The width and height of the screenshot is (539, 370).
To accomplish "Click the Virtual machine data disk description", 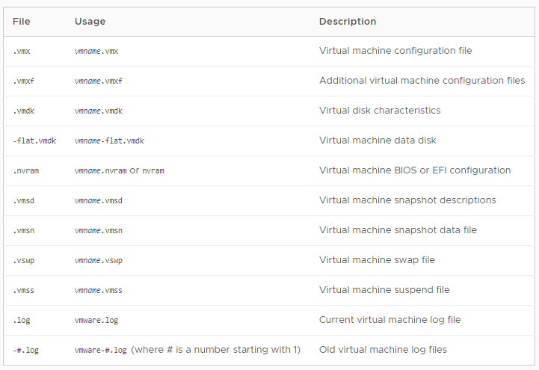I will [x=378, y=141].
